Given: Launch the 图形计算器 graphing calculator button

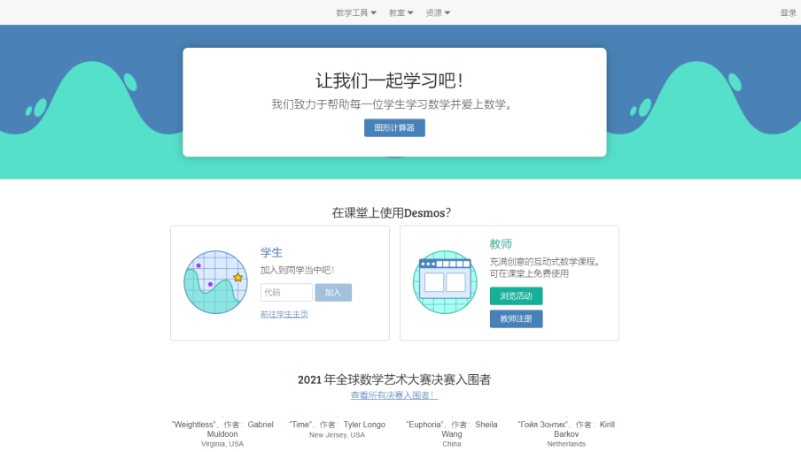Looking at the screenshot, I should 394,127.
